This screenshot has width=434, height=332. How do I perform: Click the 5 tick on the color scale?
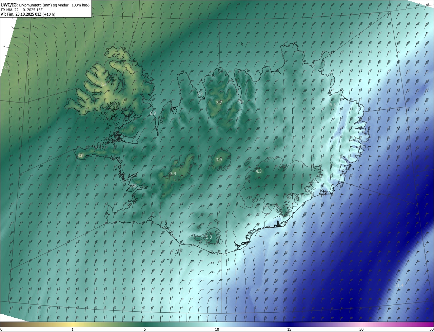[145, 329]
